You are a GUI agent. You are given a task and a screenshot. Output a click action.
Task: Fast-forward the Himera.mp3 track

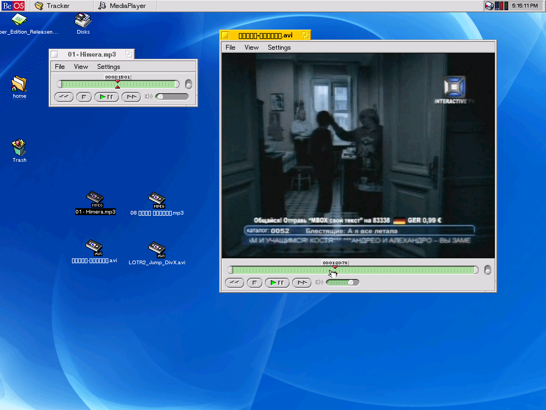pyautogui.click(x=131, y=97)
